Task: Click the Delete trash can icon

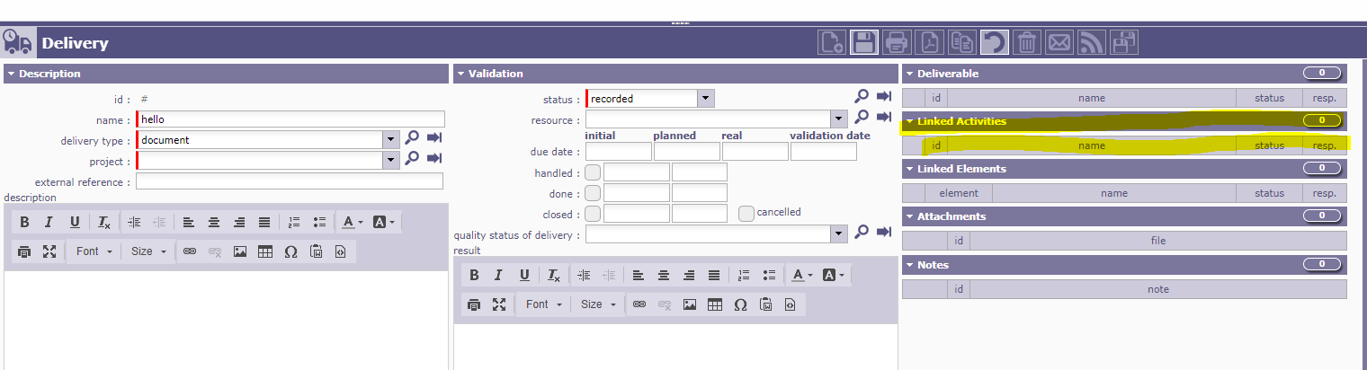Action: tap(1026, 42)
